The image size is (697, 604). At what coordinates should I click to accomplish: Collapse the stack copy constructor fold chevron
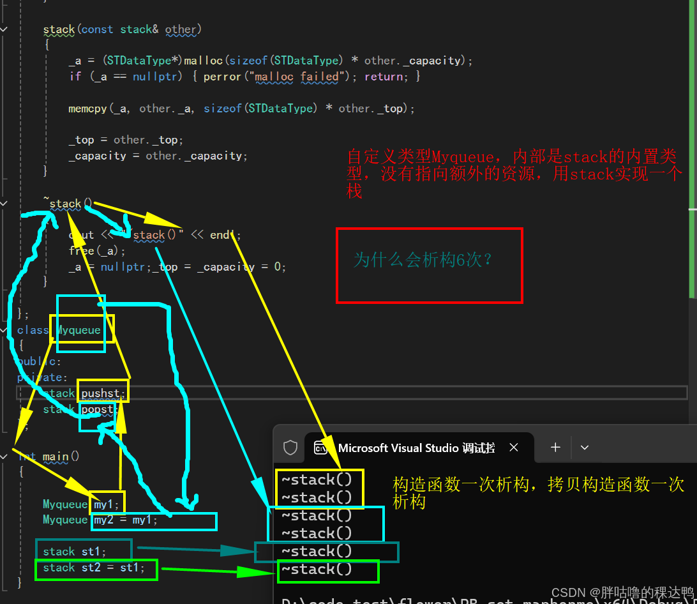[4, 29]
